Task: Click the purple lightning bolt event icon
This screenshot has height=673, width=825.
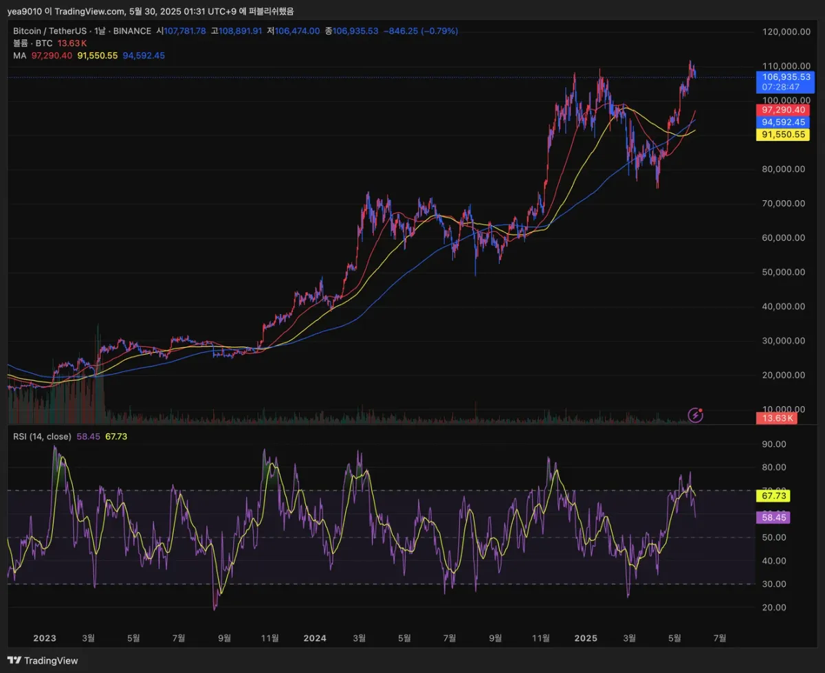Action: point(696,415)
